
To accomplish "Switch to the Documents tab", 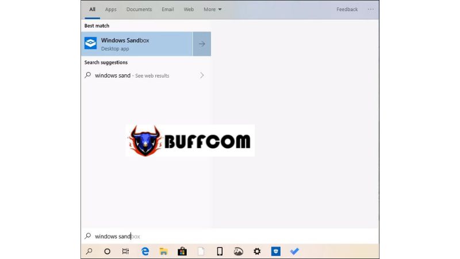I will pyautogui.click(x=139, y=9).
